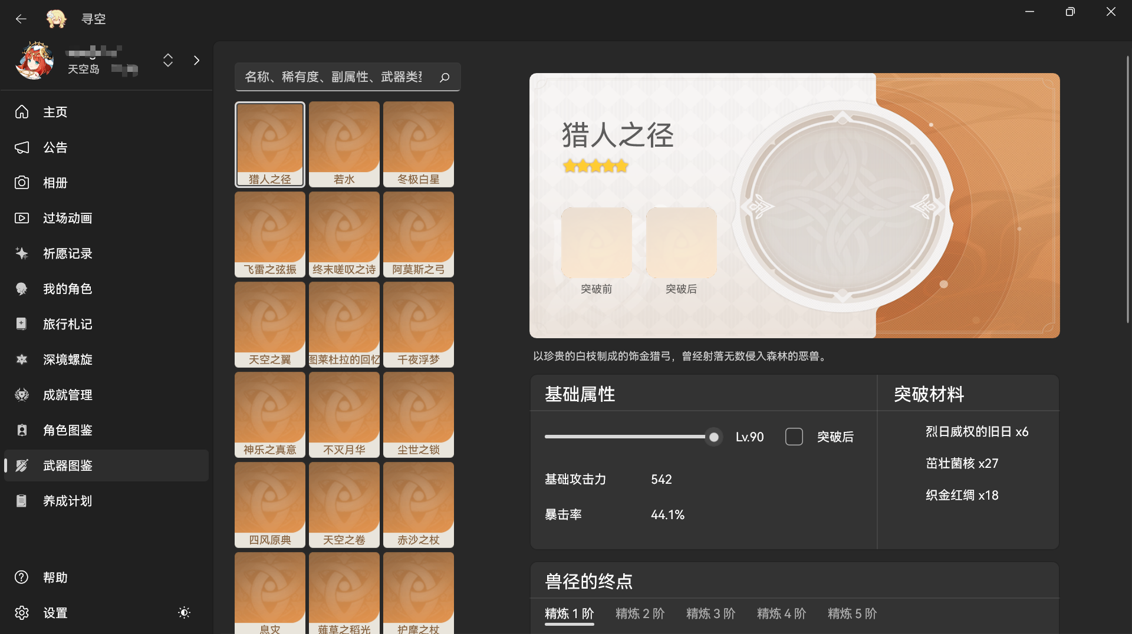Open 设置 settings gear icon
Screen dimensions: 1132x634
click(x=22, y=613)
